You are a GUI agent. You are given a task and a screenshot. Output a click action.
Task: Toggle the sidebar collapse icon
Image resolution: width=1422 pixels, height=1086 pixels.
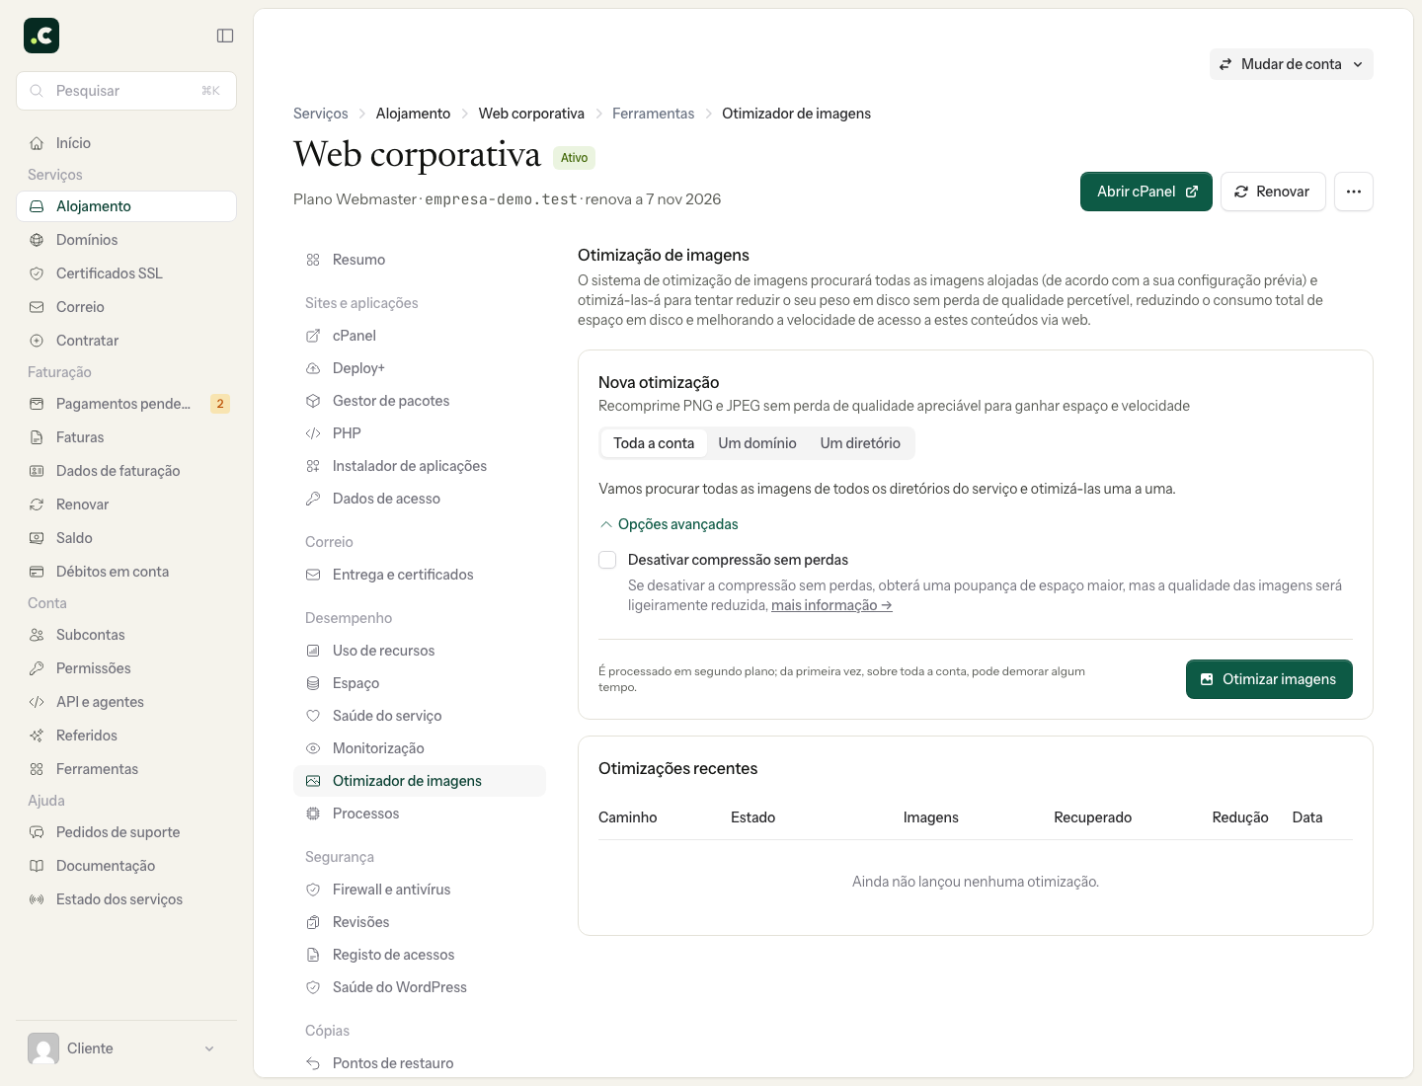tap(225, 36)
